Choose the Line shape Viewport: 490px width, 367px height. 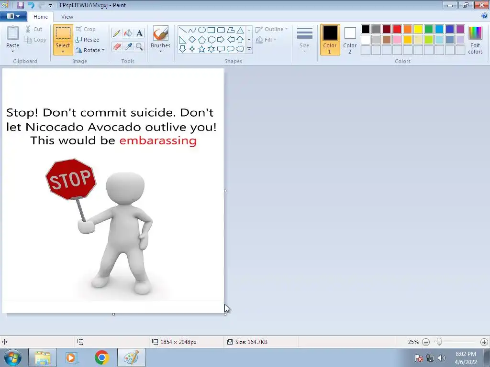coord(183,30)
